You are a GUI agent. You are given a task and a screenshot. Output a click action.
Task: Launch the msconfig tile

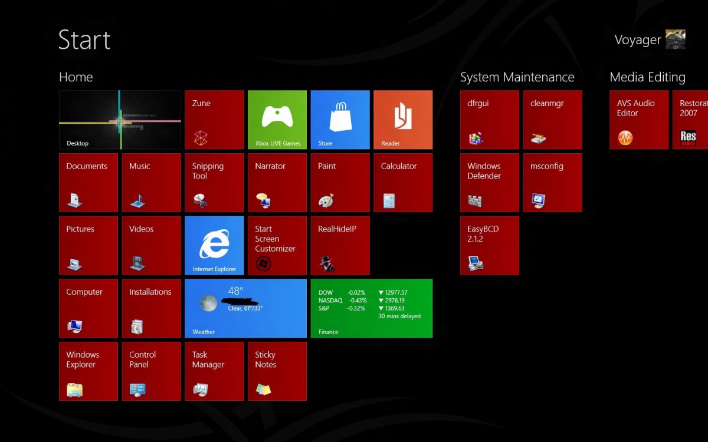pos(553,183)
